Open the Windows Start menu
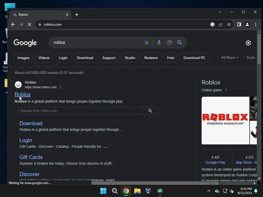 [x=103, y=191]
